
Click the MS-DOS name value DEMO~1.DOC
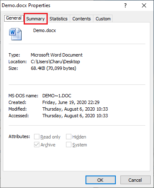click(x=57, y=96)
